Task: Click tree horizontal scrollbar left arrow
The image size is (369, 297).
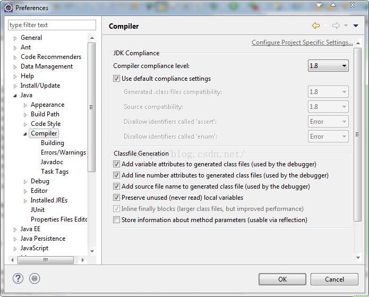Action: [12, 260]
